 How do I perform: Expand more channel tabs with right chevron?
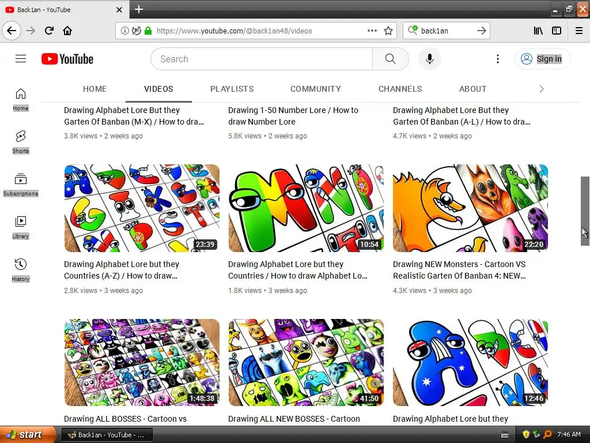(542, 89)
